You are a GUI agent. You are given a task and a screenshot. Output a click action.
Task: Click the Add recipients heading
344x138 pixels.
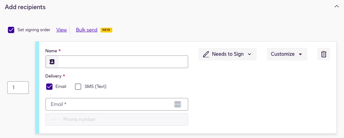25,7
